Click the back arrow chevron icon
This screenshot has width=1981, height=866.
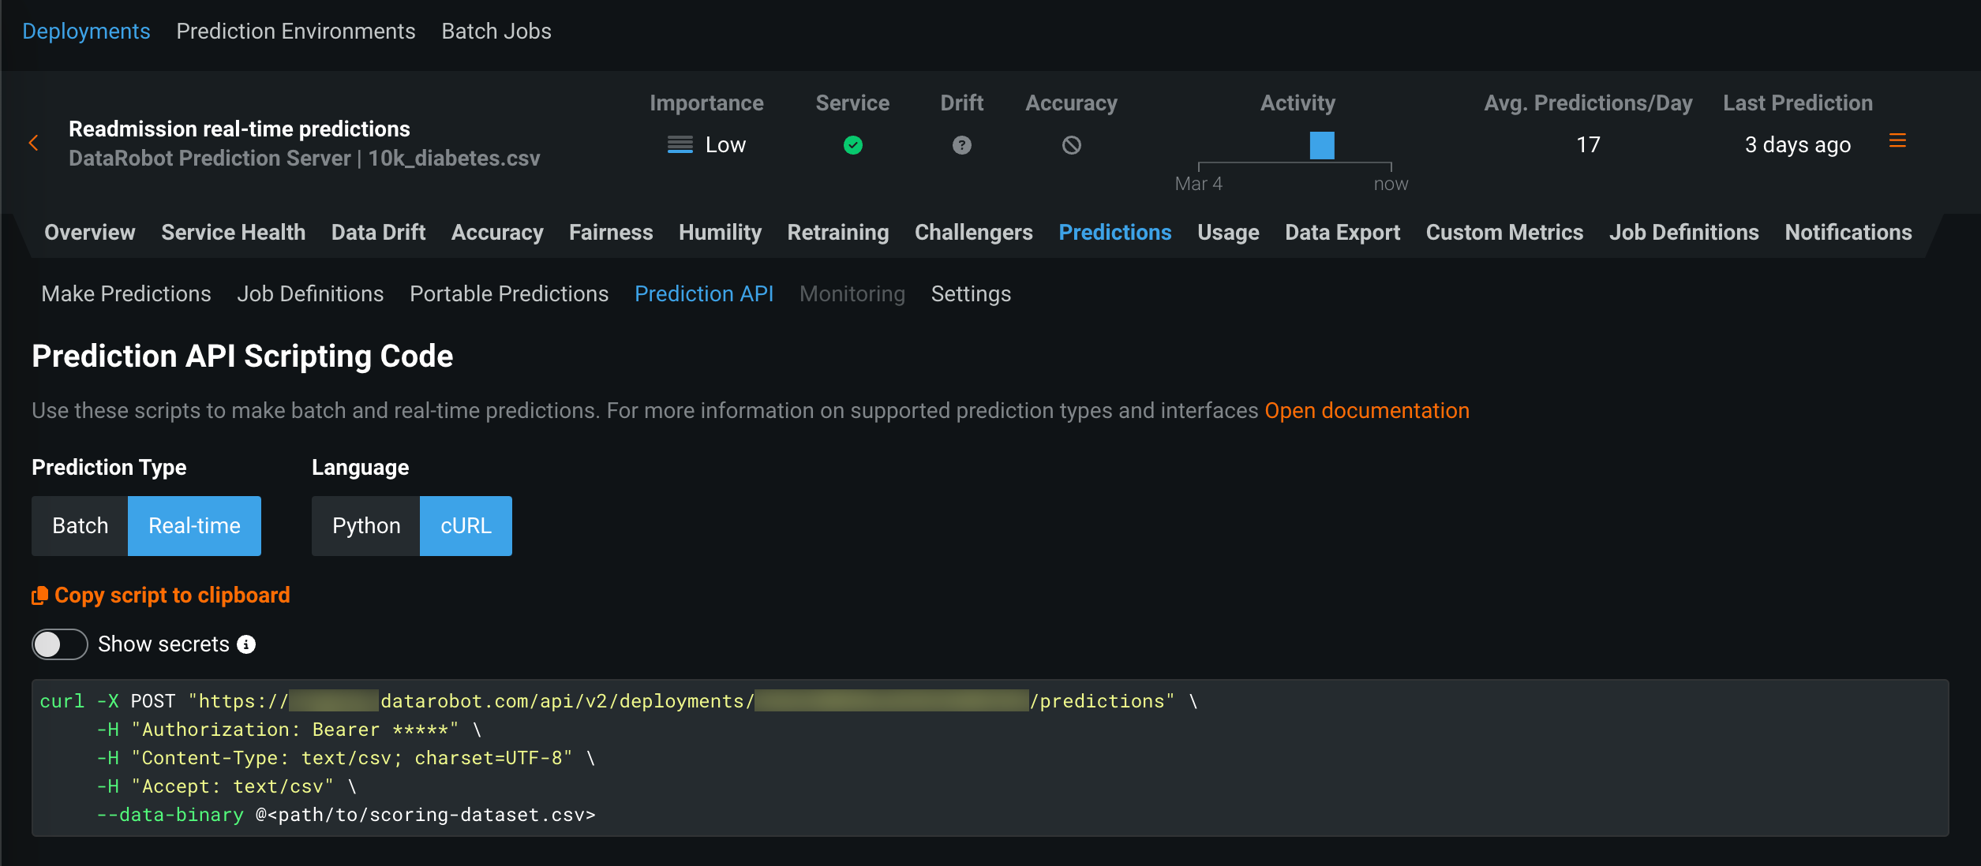pos(33,144)
